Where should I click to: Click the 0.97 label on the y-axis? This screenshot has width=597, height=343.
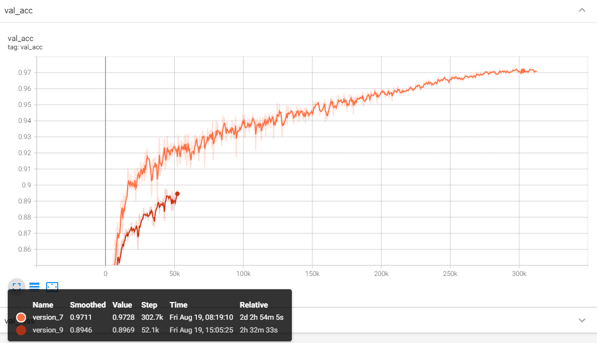click(x=23, y=73)
